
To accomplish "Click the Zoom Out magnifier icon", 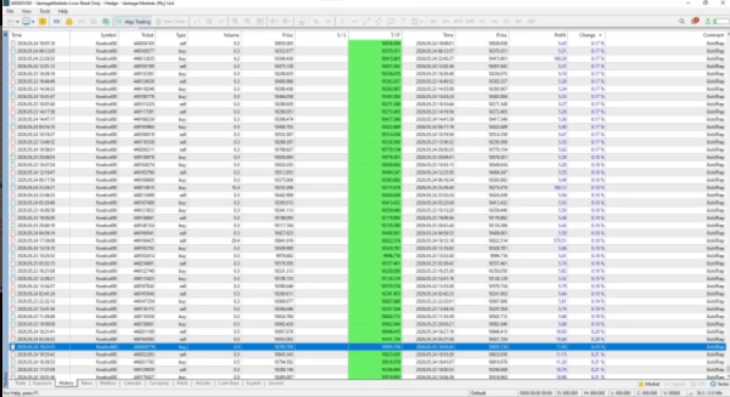I will pos(247,21).
